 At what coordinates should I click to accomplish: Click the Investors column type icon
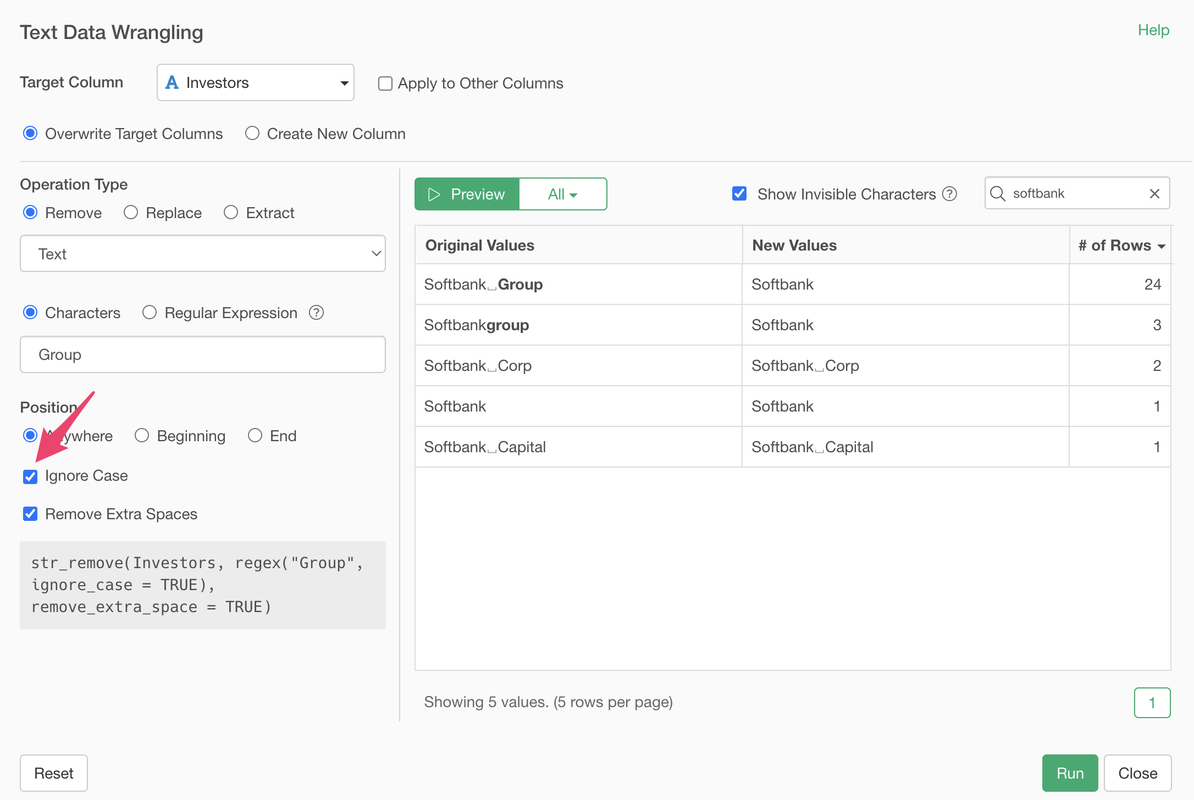pyautogui.click(x=172, y=82)
